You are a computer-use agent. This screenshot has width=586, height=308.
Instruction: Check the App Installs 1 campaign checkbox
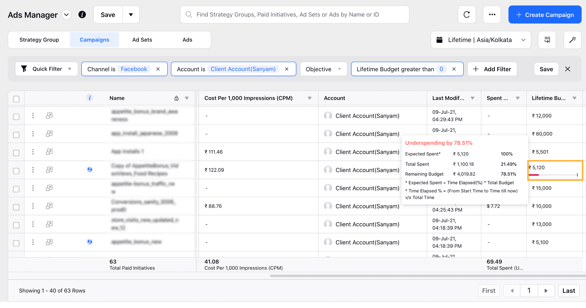16,152
